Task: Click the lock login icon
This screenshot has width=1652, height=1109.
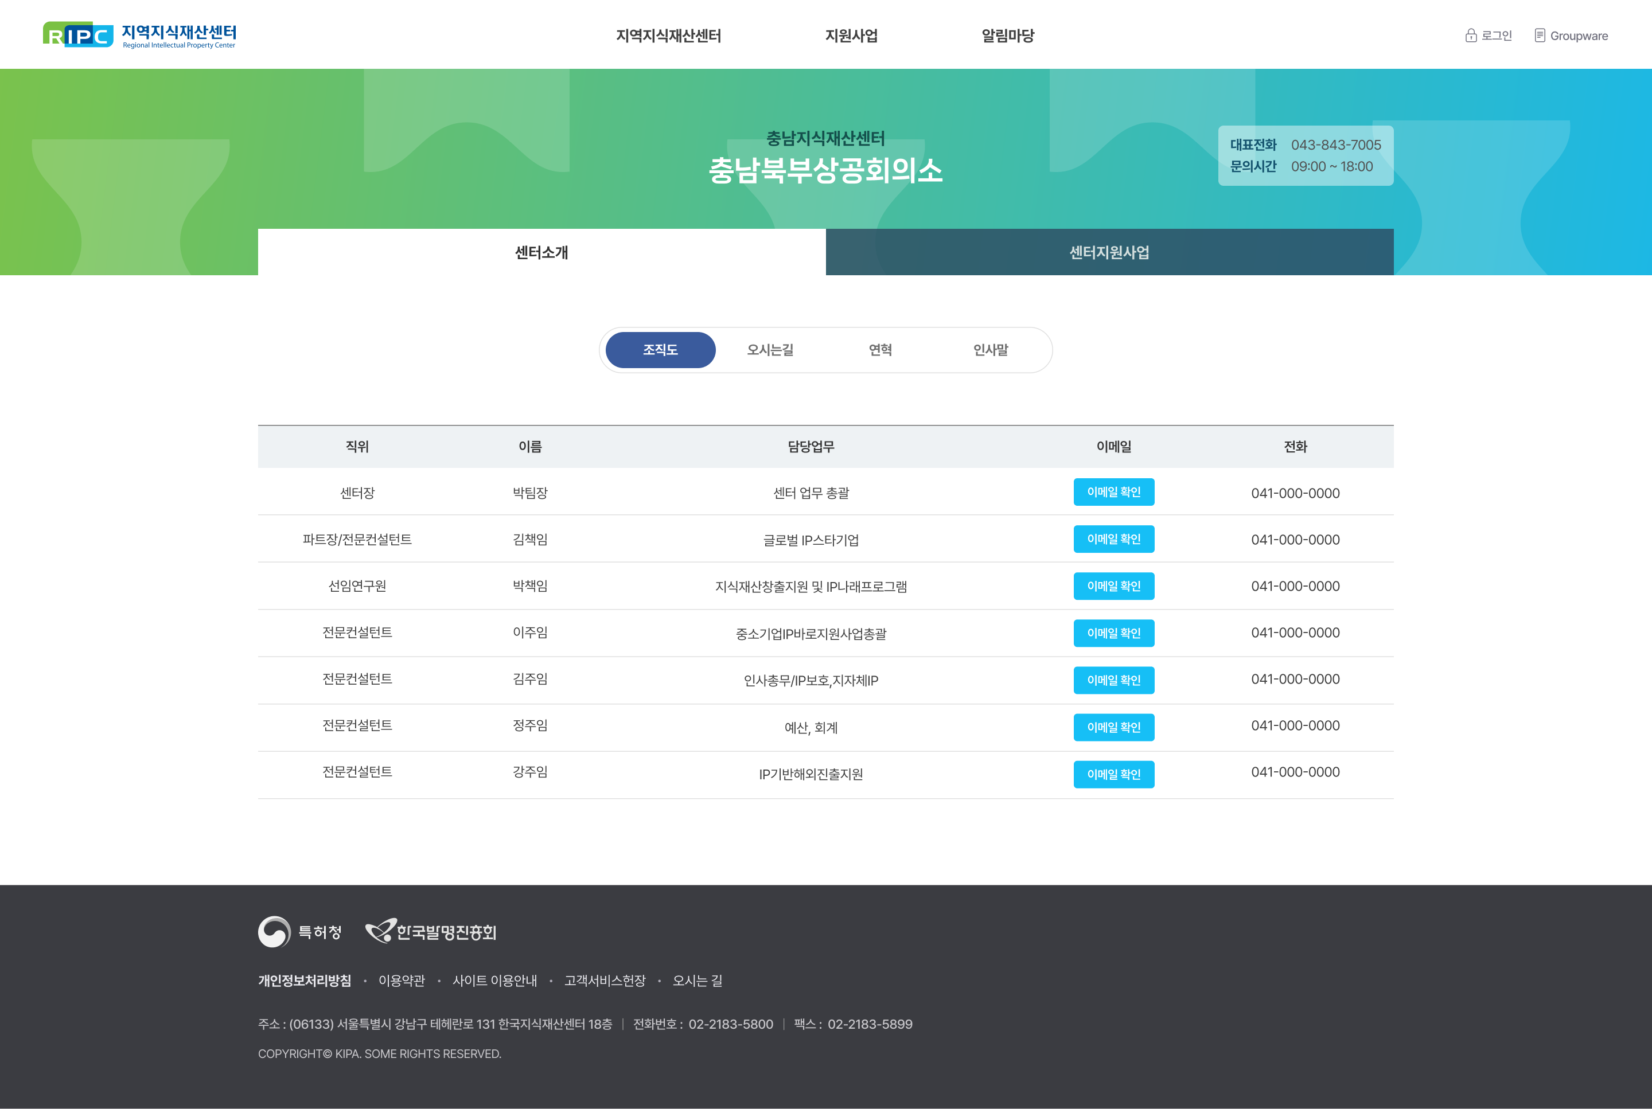Action: [1470, 36]
